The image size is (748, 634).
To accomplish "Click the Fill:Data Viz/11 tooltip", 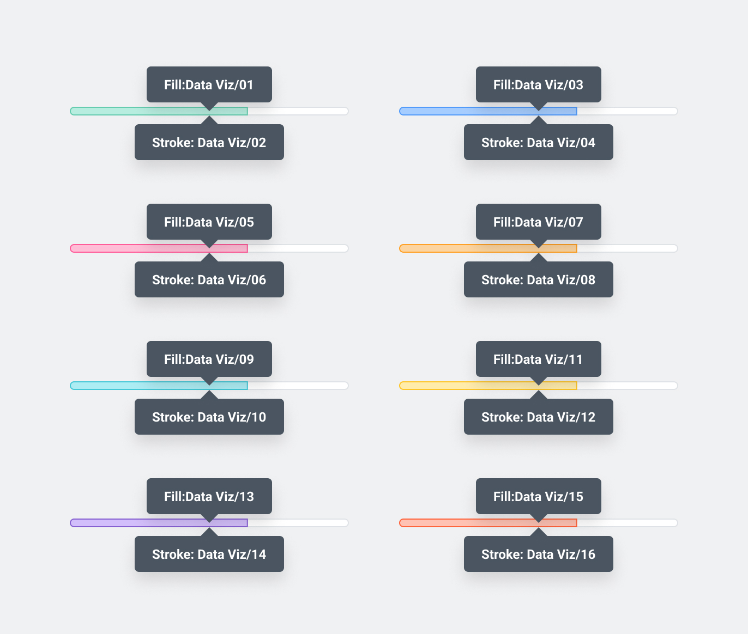I will click(538, 359).
